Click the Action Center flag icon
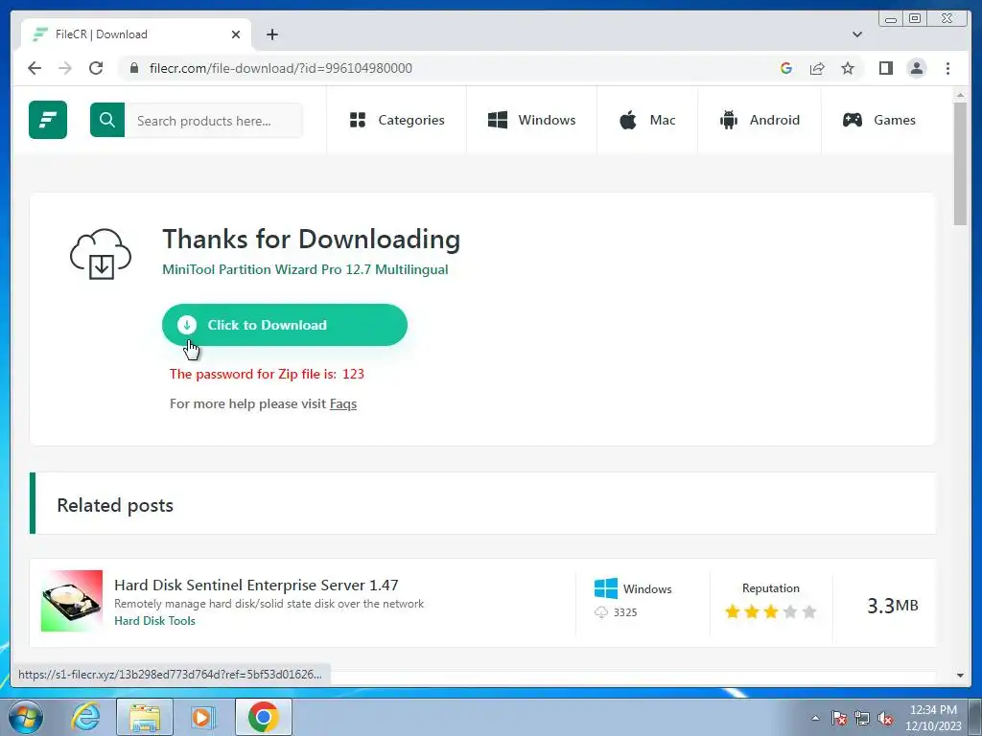Viewport: 982px width, 736px height. (839, 718)
